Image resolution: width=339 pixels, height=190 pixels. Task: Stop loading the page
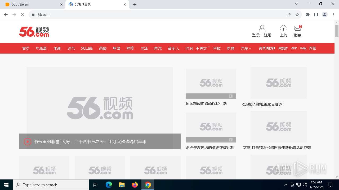click(x=23, y=15)
